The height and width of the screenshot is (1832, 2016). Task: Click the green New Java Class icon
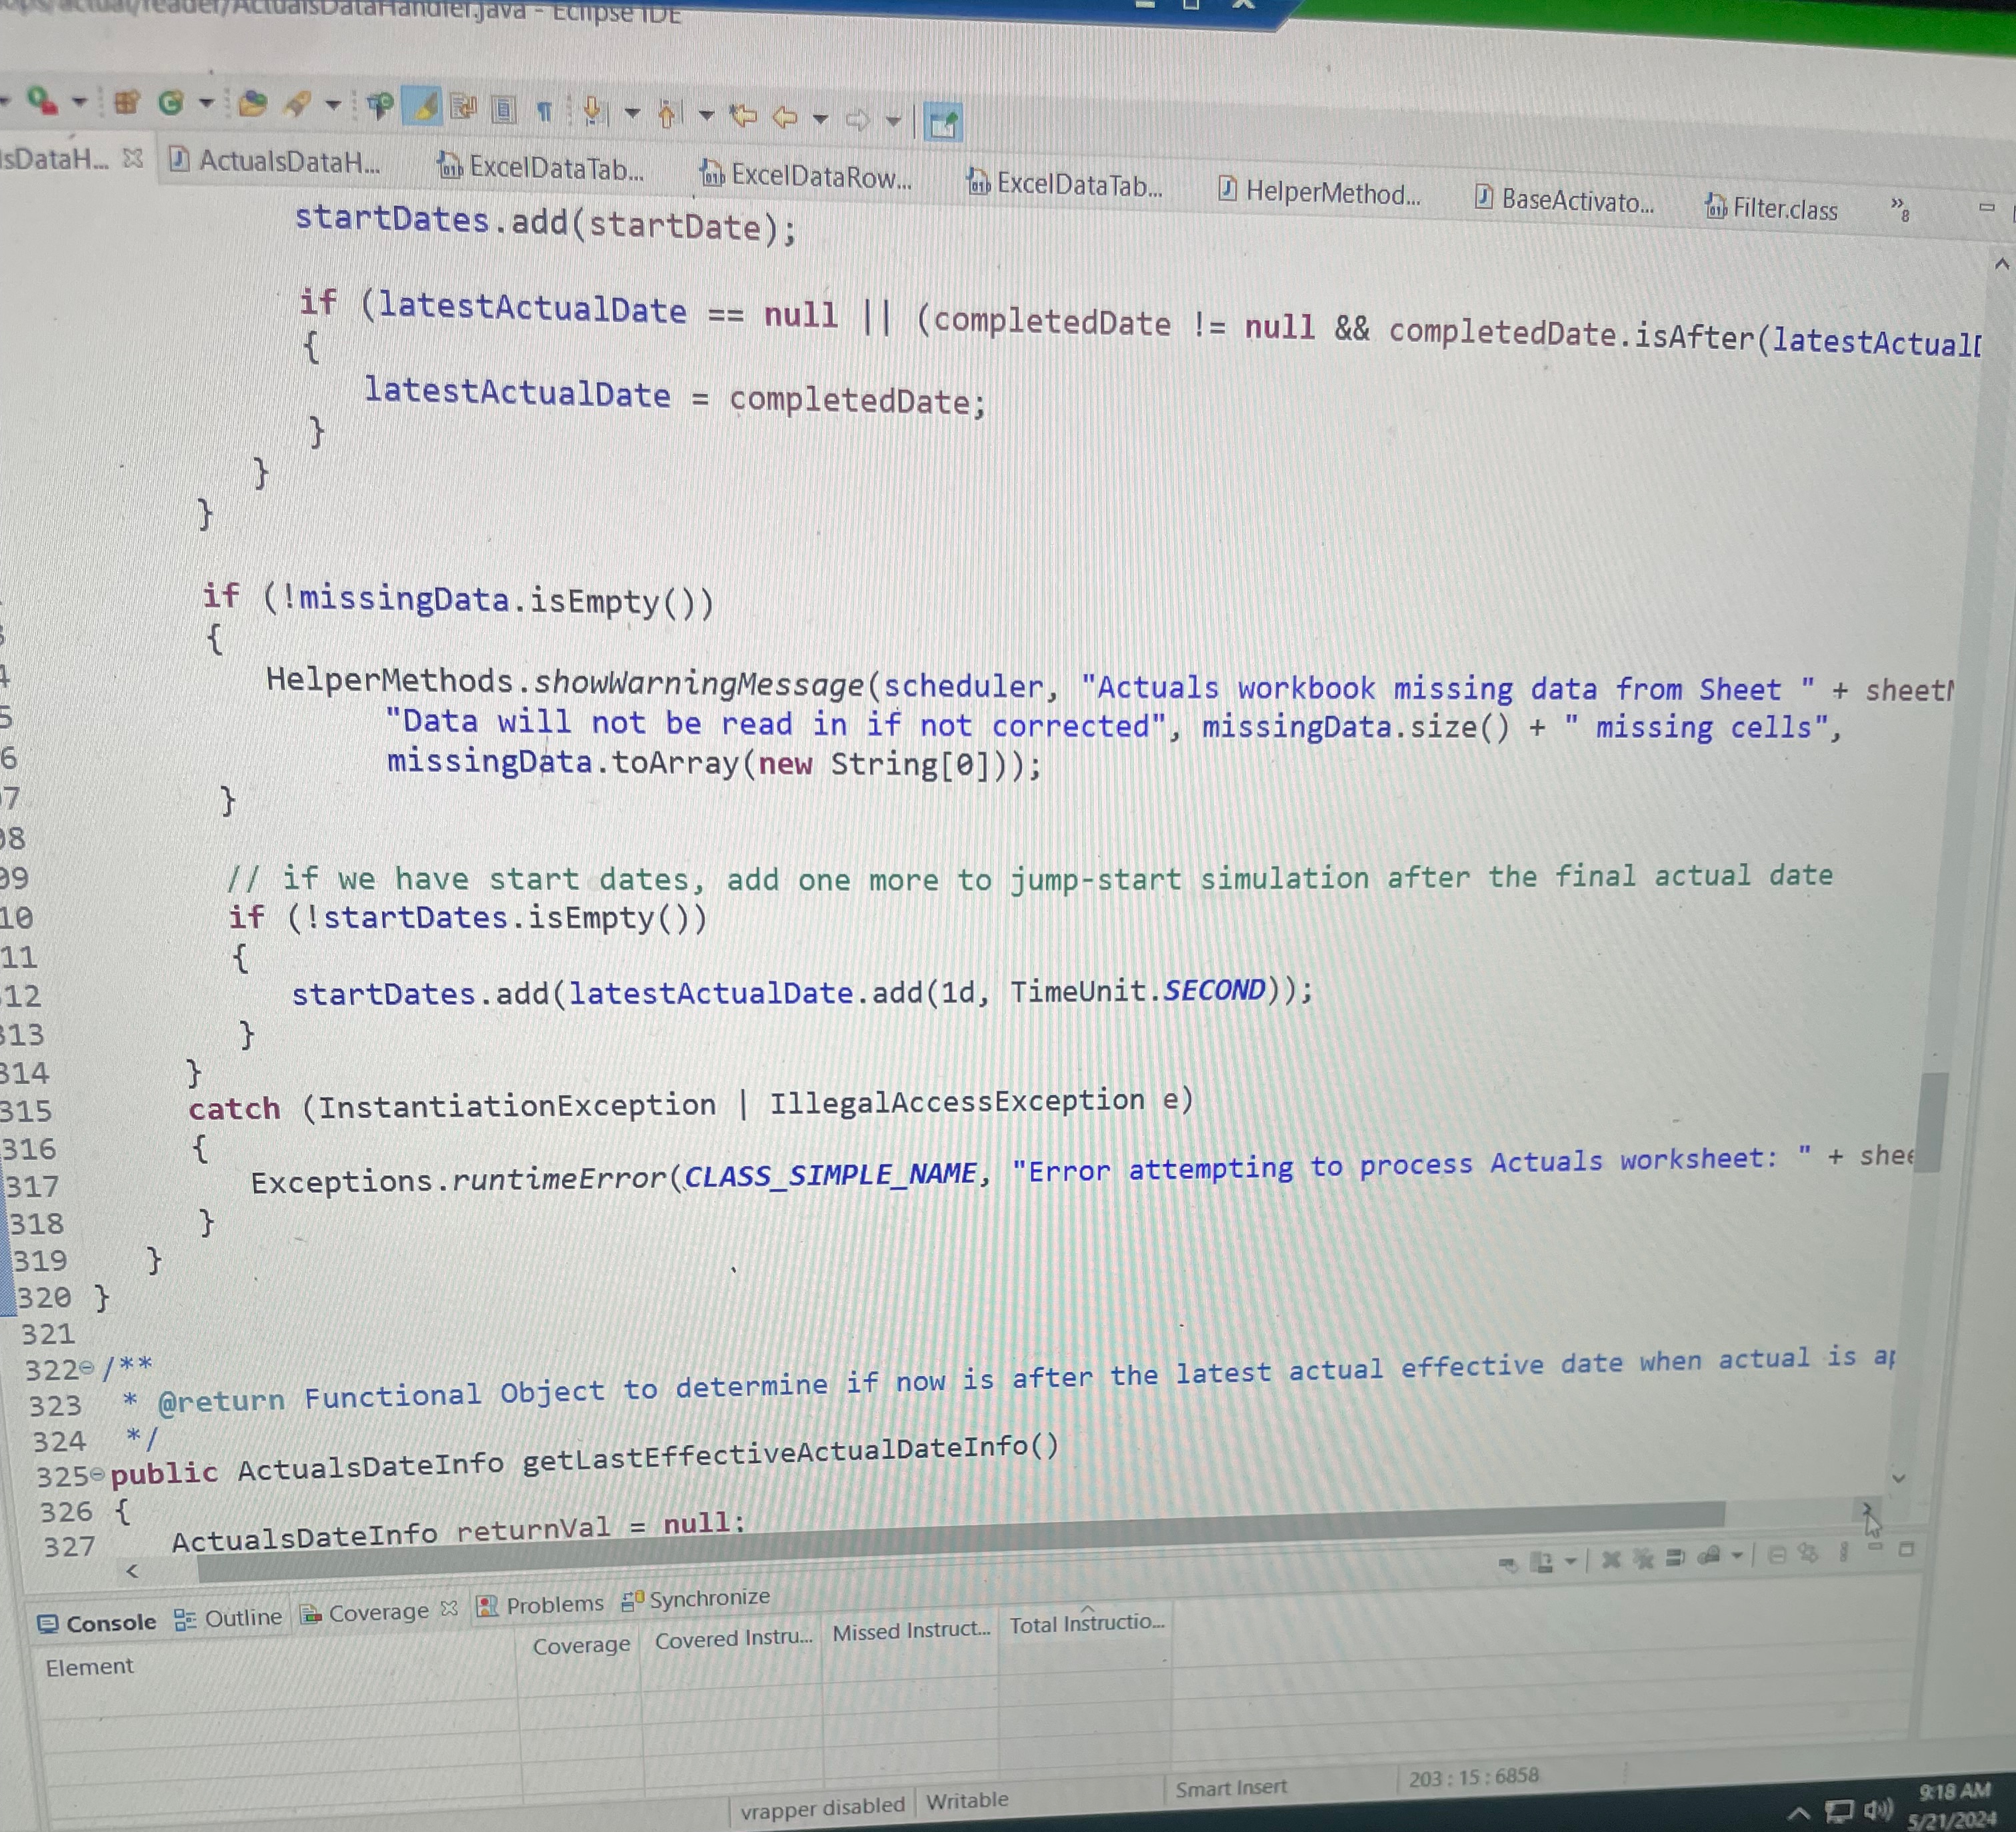[x=171, y=102]
